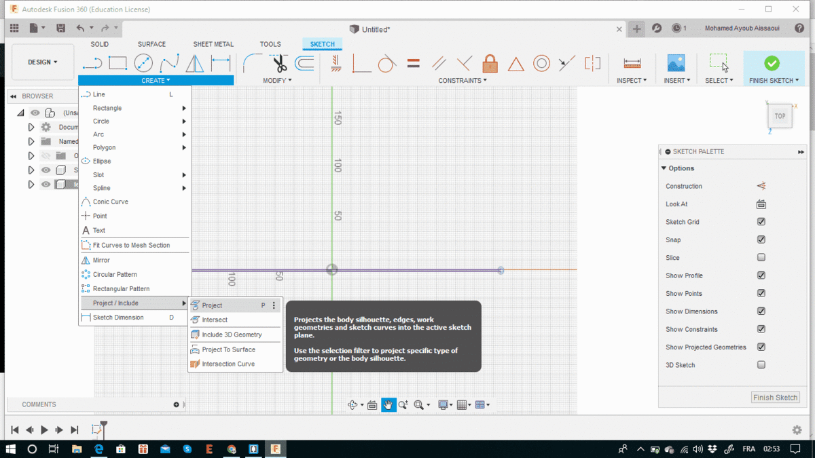Open the CONSTRAINTS dropdown menu
815x458 pixels.
click(463, 81)
